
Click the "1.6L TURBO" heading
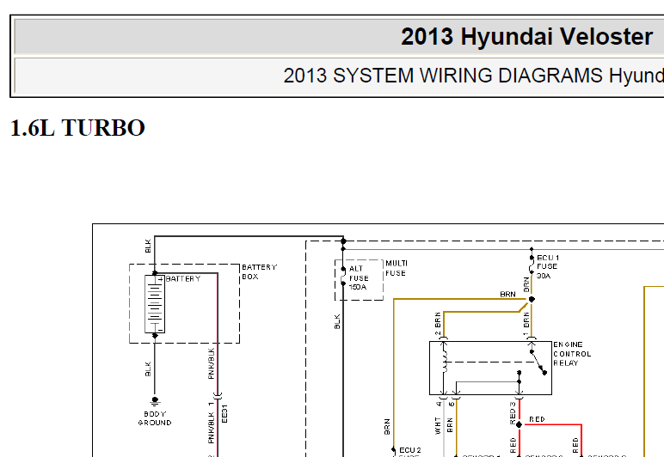coord(77,128)
